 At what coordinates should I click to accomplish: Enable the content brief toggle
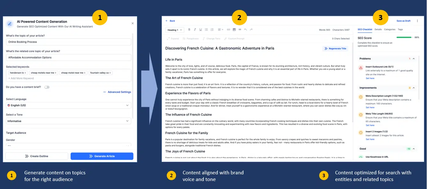pyautogui.click(x=47, y=87)
